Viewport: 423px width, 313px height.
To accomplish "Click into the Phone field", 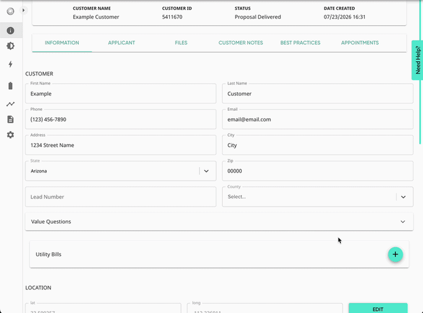I will (121, 119).
